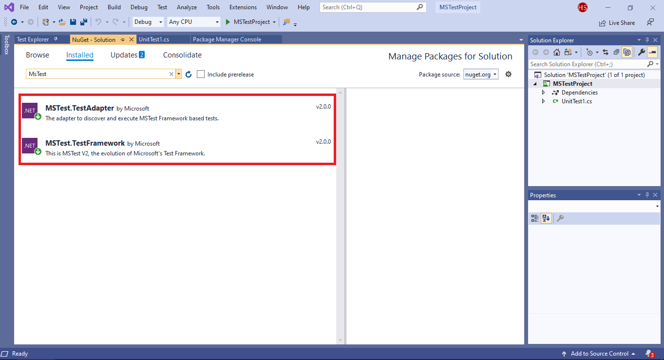Click the Navigate Backward arrow in main toolbar

(x=14, y=22)
